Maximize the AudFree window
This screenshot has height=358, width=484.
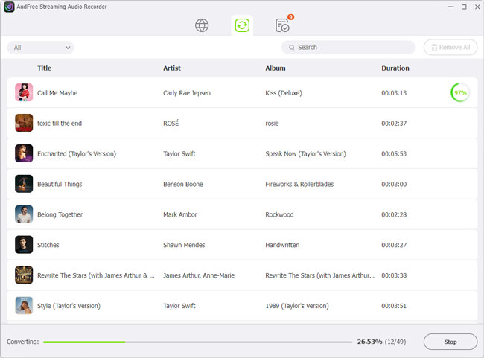pos(464,7)
